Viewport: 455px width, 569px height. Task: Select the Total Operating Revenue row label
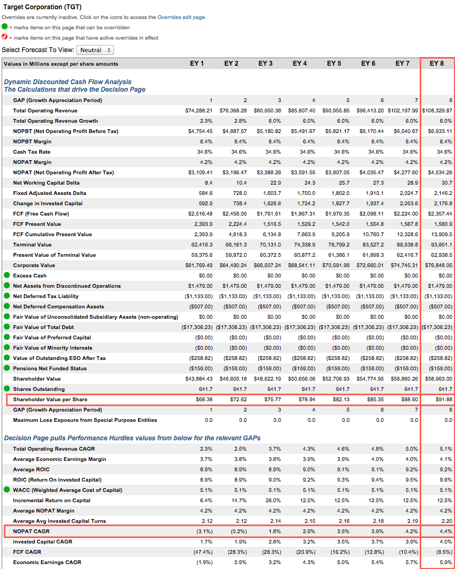(x=45, y=111)
